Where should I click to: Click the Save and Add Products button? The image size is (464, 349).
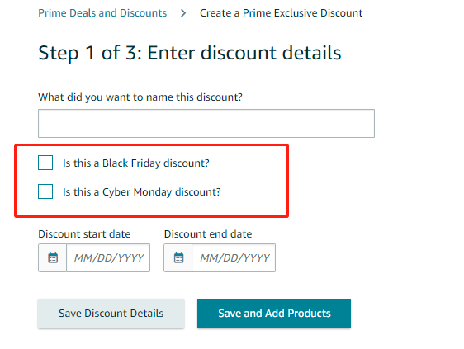click(x=274, y=314)
